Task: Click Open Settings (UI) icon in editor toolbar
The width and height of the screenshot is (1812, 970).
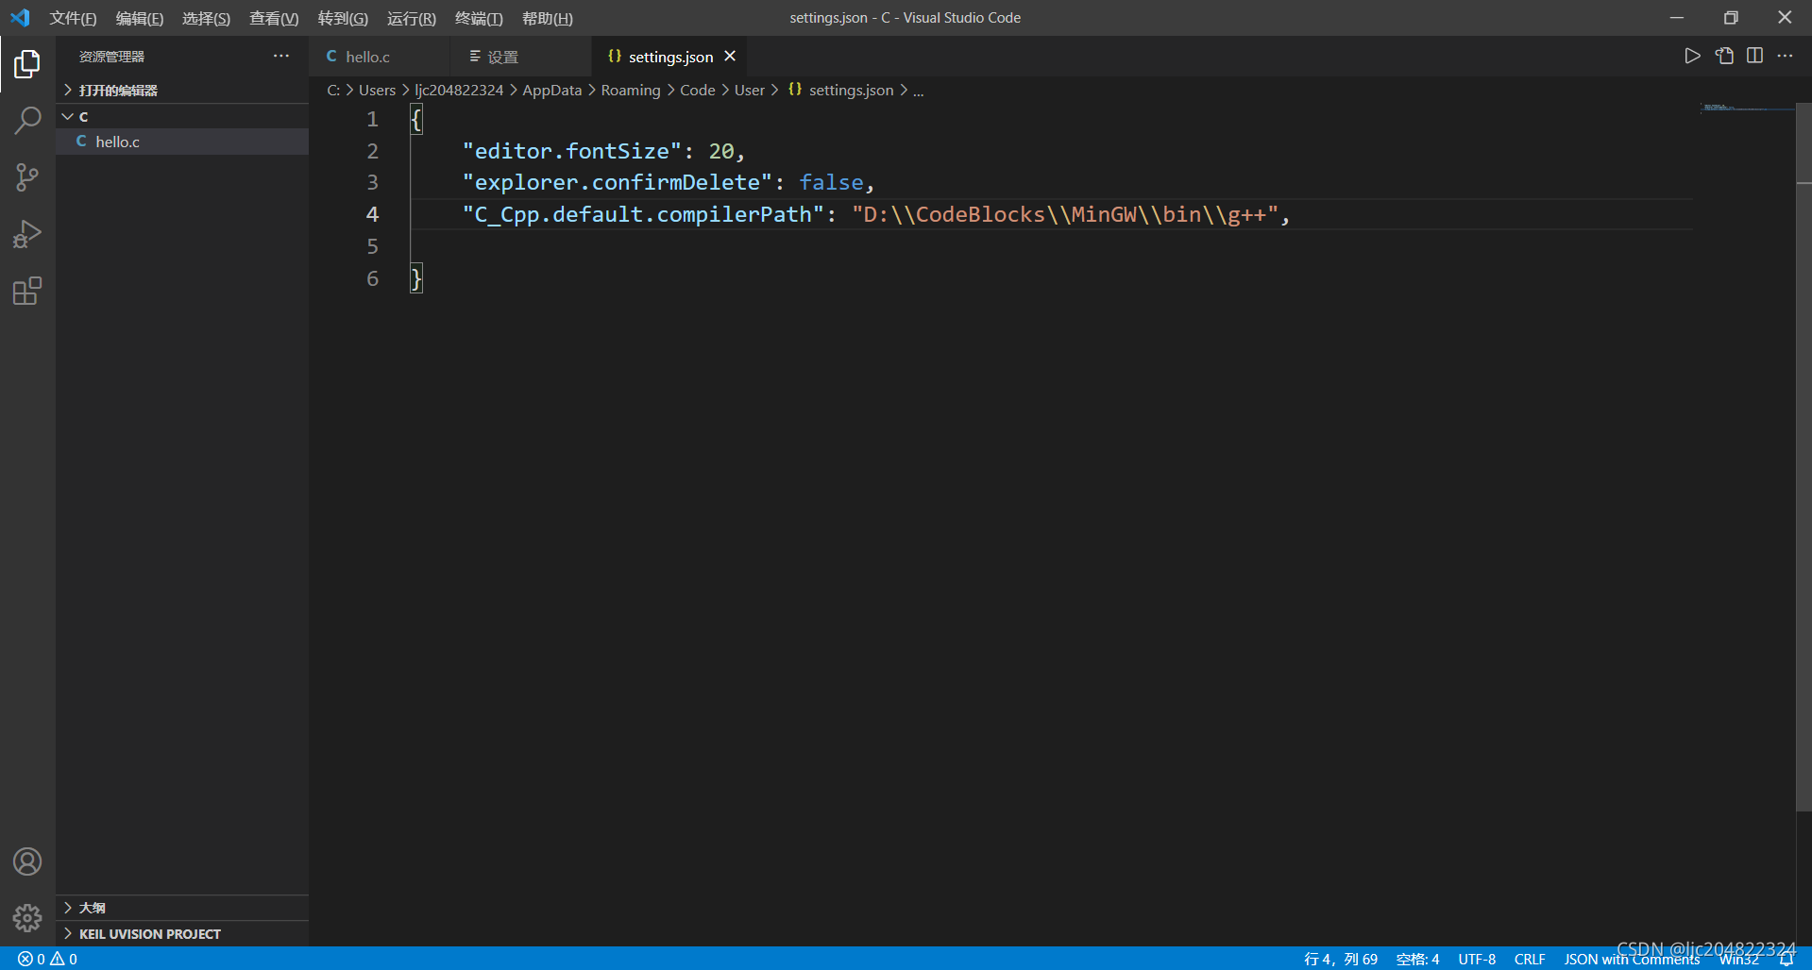Action: point(1724,56)
